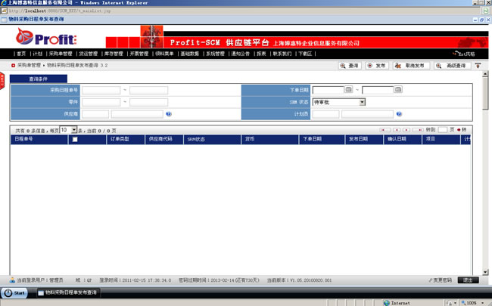Open the 库存管理 menu
The height and width of the screenshot is (306, 492).
[x=114, y=54]
